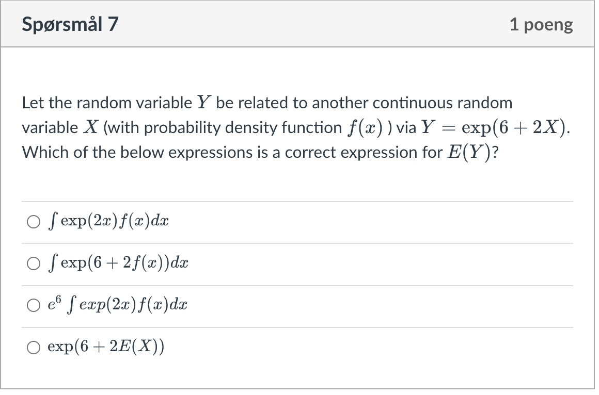Select the e⁶∫exp(2x)f(x)dx option
This screenshot has width=599, height=395.
34,305
